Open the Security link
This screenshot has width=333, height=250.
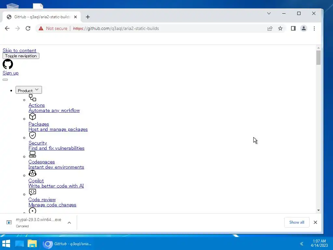(x=38, y=143)
